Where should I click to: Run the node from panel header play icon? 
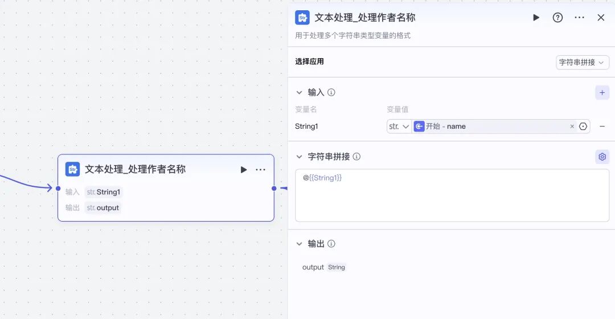tap(536, 18)
